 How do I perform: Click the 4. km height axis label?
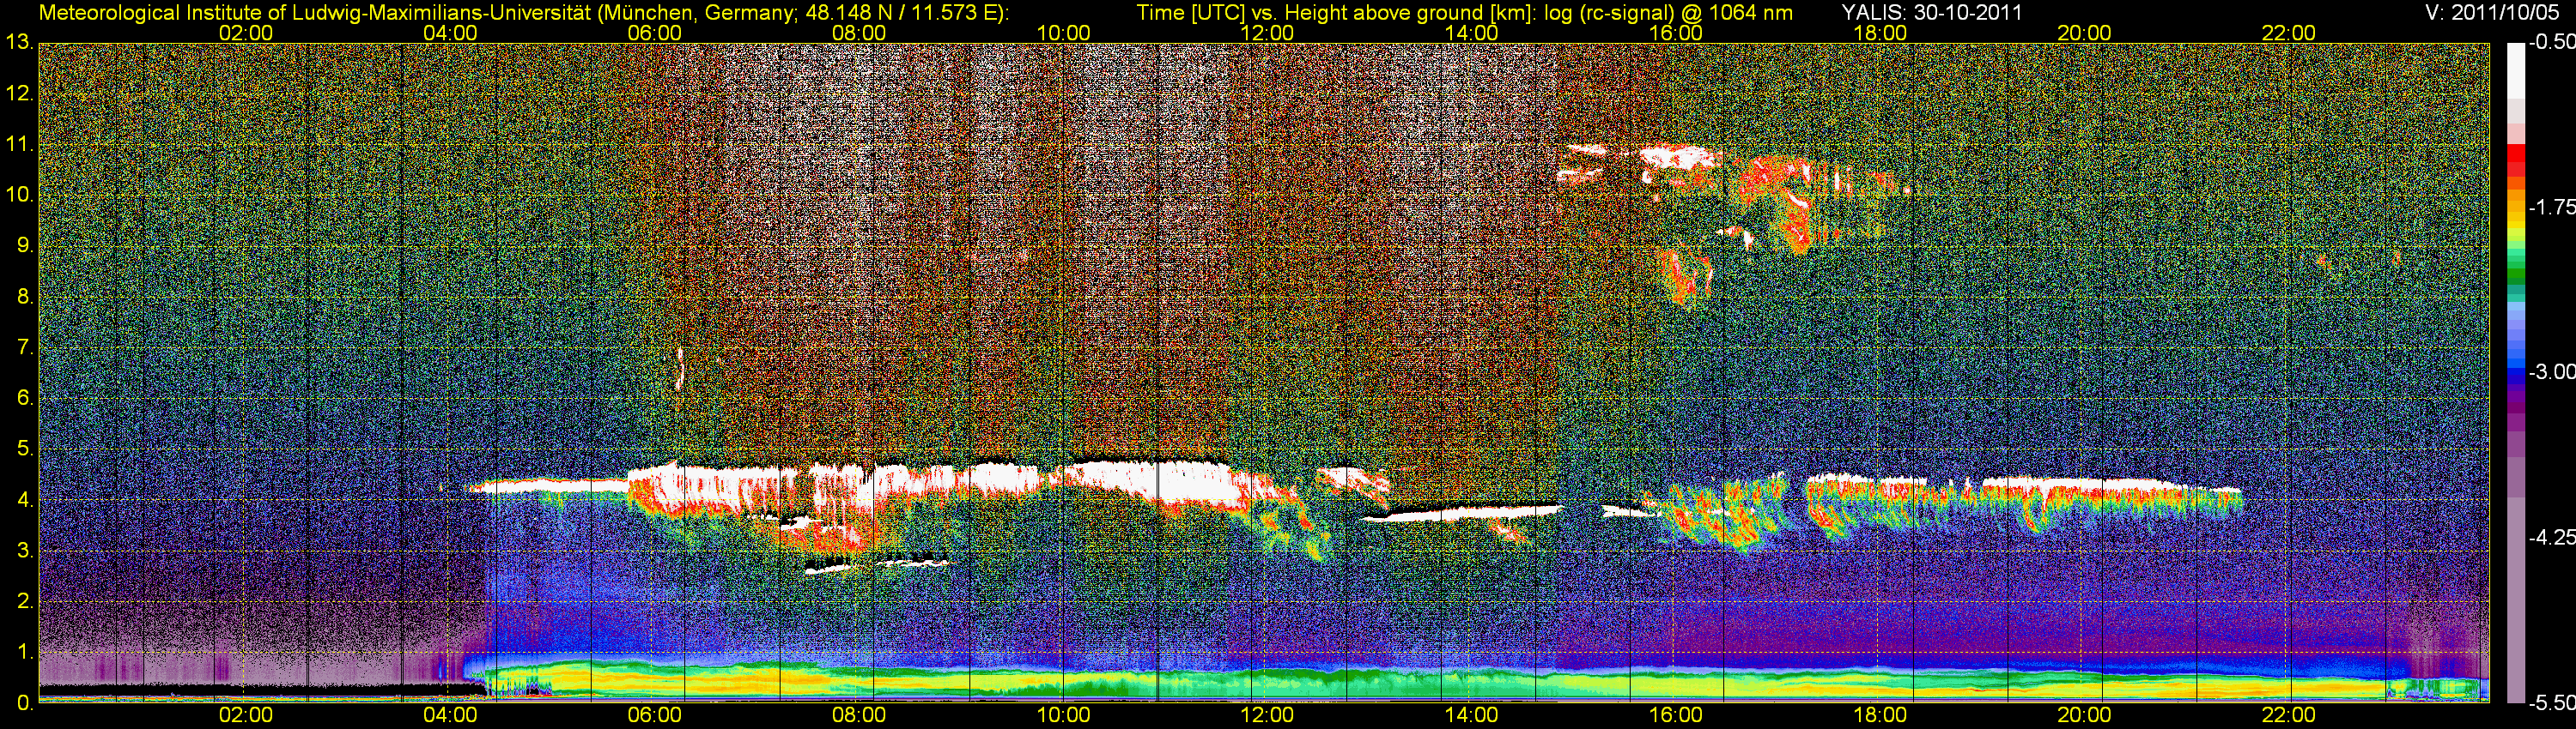point(24,500)
